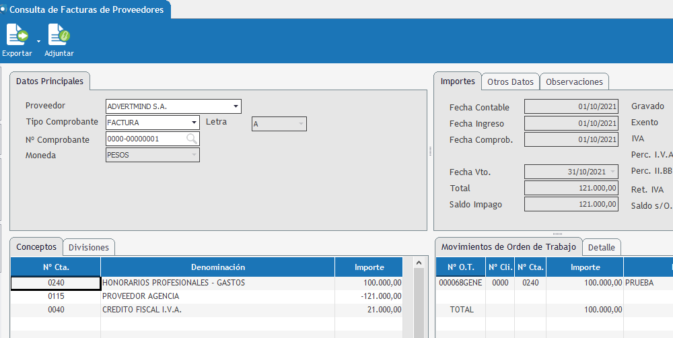Click the Nº Cli. column header
Viewport: 673px width, 338px height.
click(x=501, y=267)
